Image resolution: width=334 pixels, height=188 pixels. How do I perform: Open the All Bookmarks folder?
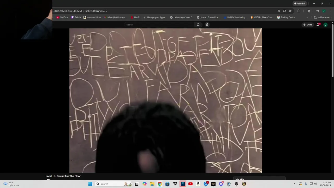pyautogui.click(x=323, y=17)
